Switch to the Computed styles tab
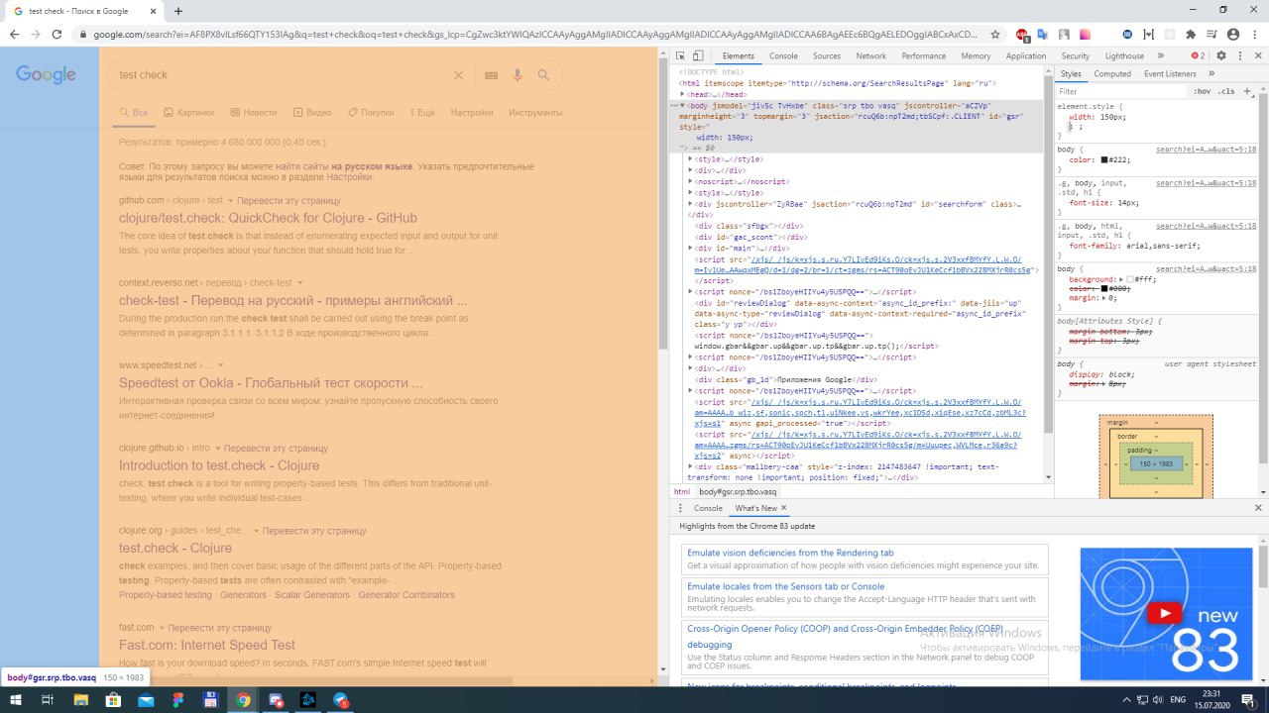Viewport: 1269px width, 713px height. pyautogui.click(x=1112, y=74)
